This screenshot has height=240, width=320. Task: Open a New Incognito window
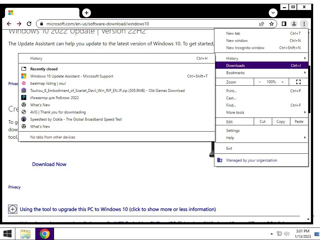[x=261, y=48]
